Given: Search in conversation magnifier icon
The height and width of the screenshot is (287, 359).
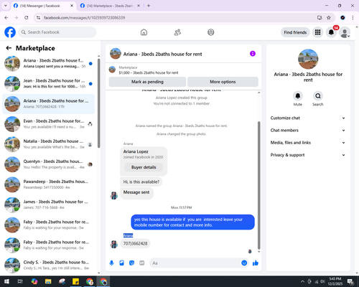Looking at the screenshot, I should tap(318, 96).
